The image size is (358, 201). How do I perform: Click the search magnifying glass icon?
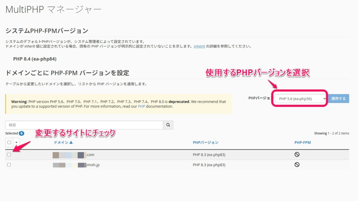[x=168, y=125]
